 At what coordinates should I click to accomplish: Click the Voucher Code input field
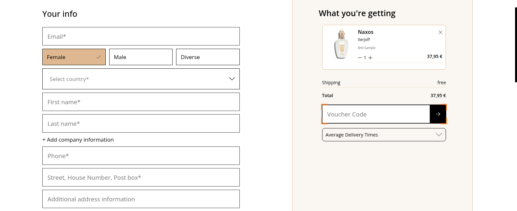point(376,114)
